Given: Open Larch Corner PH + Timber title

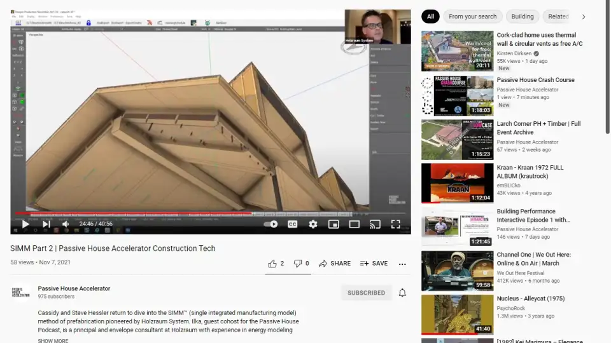Looking at the screenshot, I should coord(538,128).
